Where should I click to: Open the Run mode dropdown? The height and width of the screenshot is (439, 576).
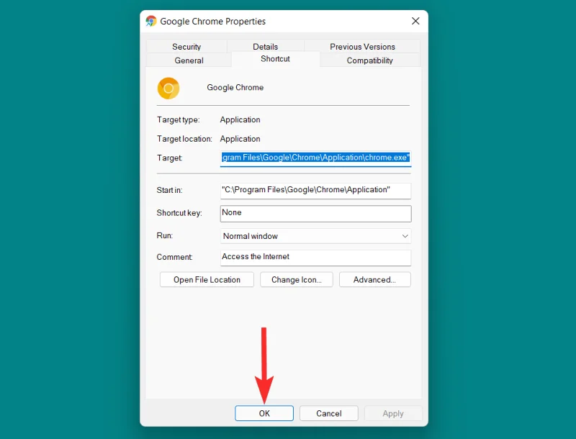tap(405, 235)
